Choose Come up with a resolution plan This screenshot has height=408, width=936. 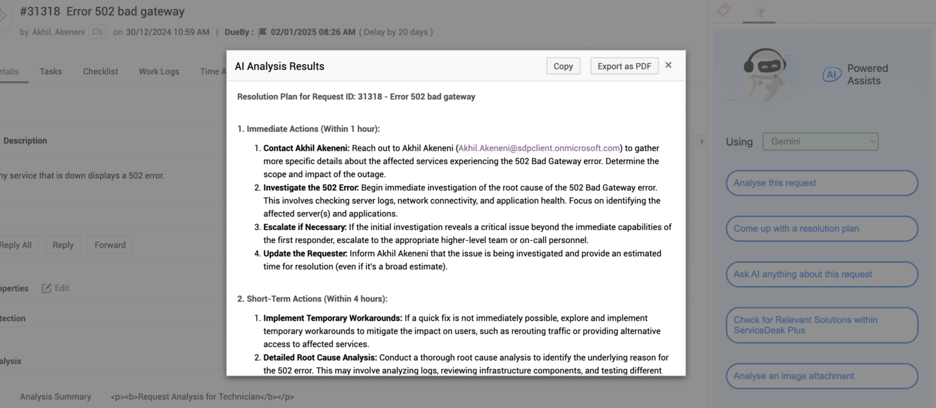pos(822,229)
